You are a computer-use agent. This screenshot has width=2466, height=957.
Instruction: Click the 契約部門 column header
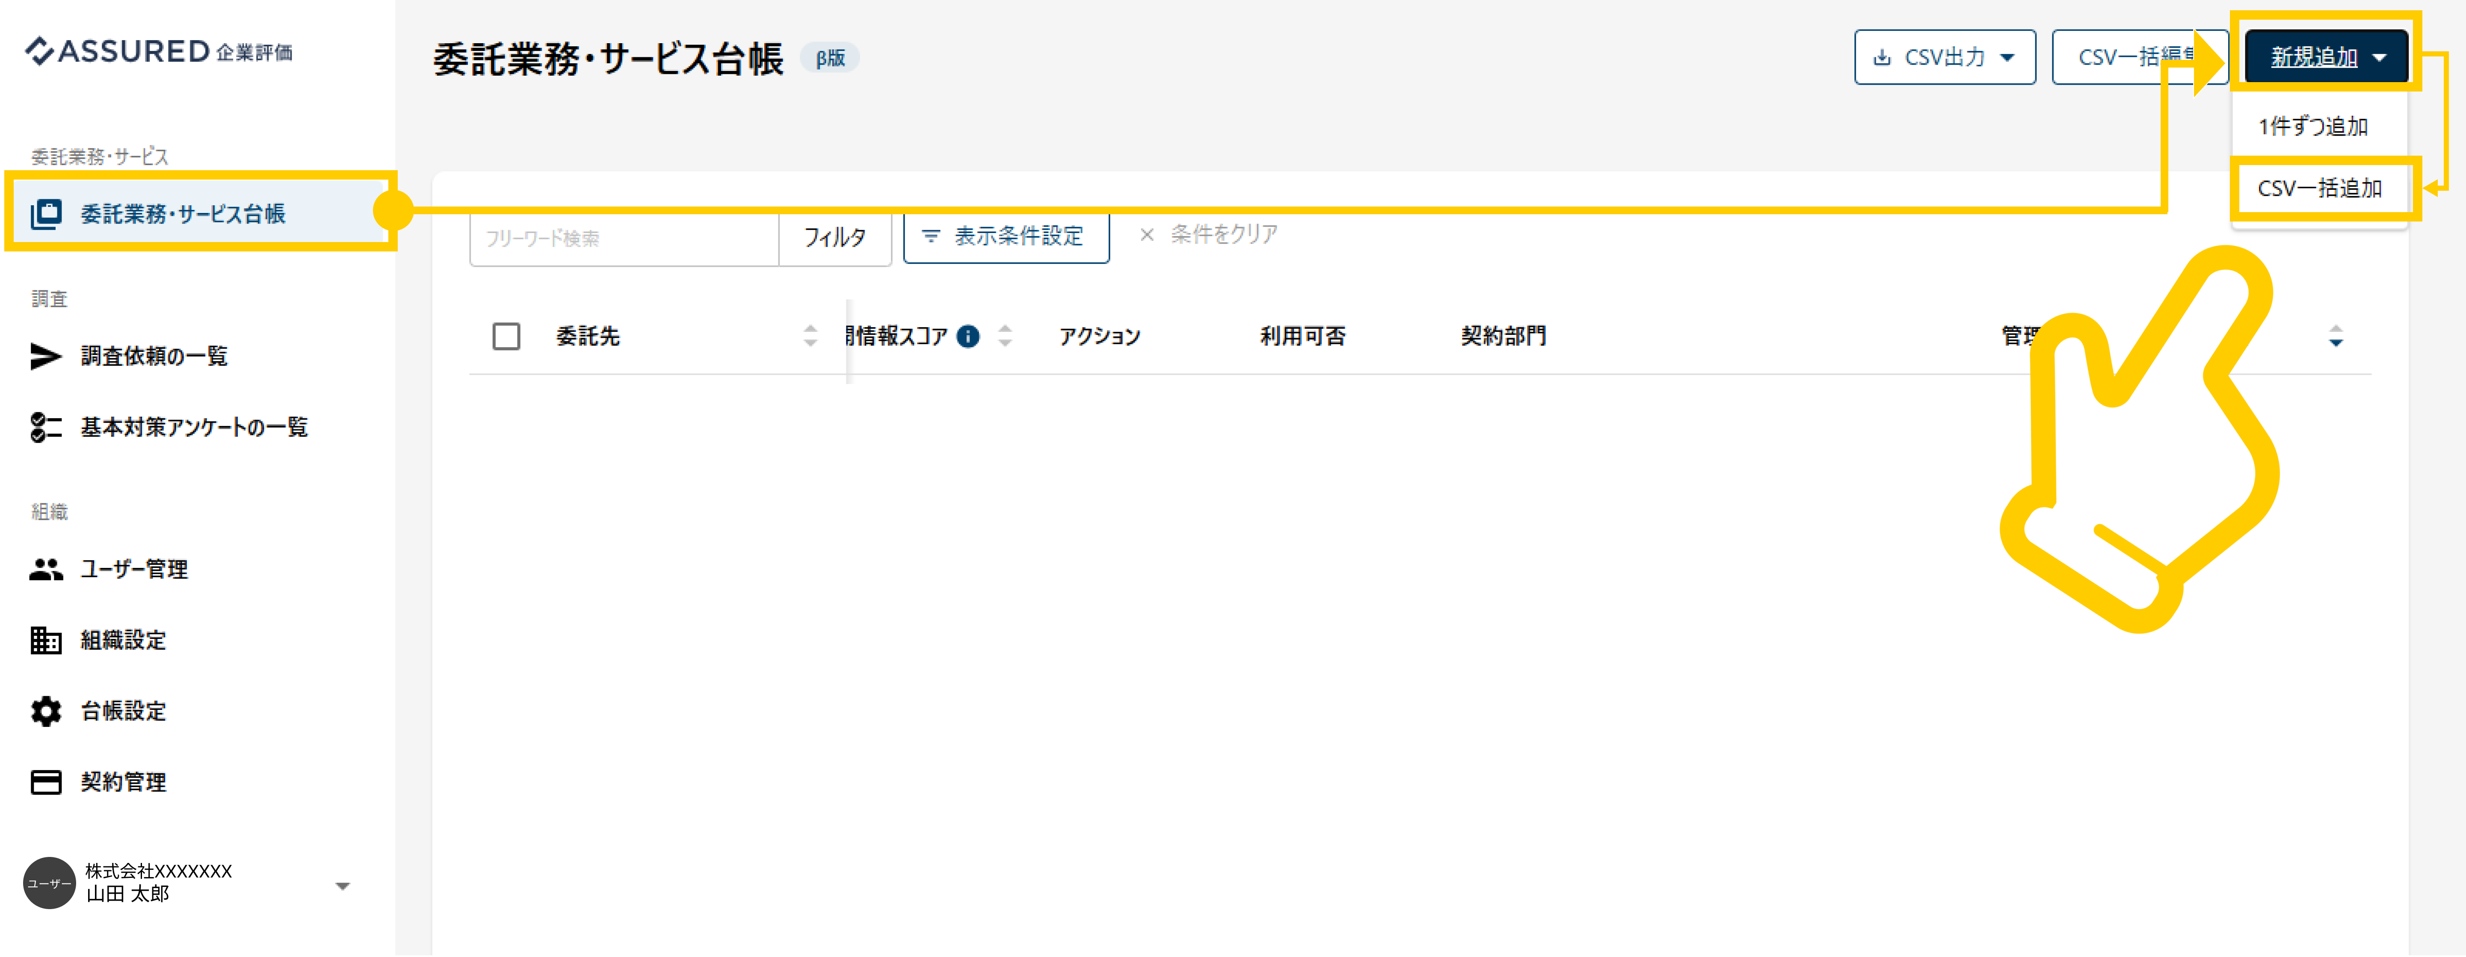pos(1504,336)
